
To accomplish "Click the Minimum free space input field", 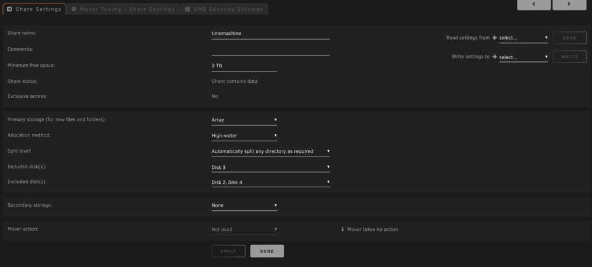I will pos(244,66).
